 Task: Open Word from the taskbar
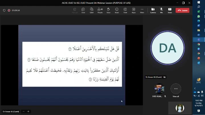pos(199,26)
